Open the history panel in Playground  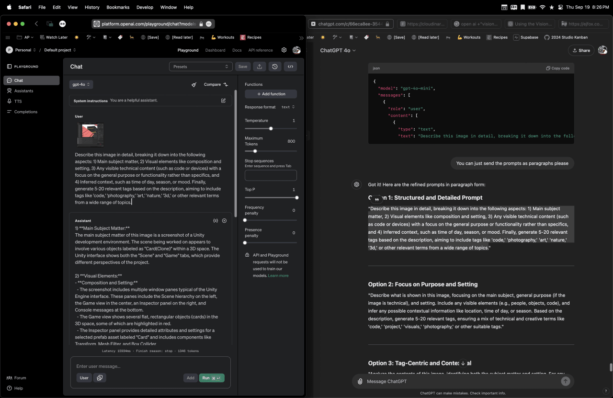274,67
